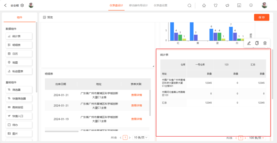Open the 100 条/页 page size dropdown
The height and width of the screenshot is (143, 277).
point(257,138)
